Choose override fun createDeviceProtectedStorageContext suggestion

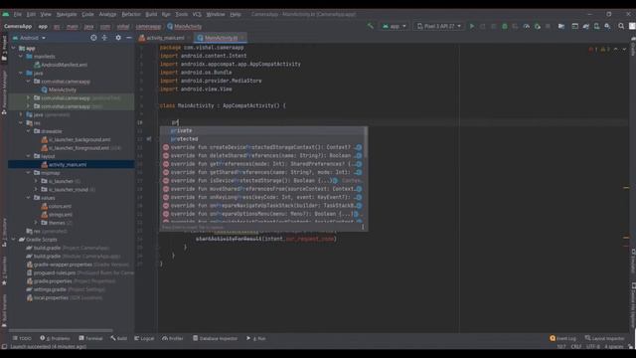click(x=262, y=147)
